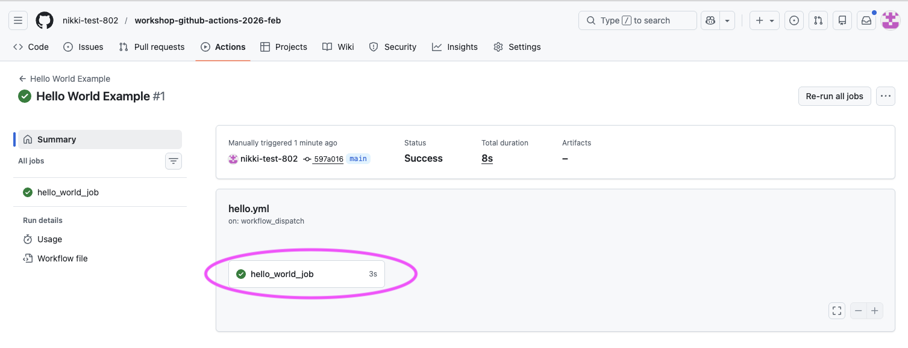This screenshot has height=348, width=908.
Task: Open the repository Settings tab
Action: (x=516, y=46)
